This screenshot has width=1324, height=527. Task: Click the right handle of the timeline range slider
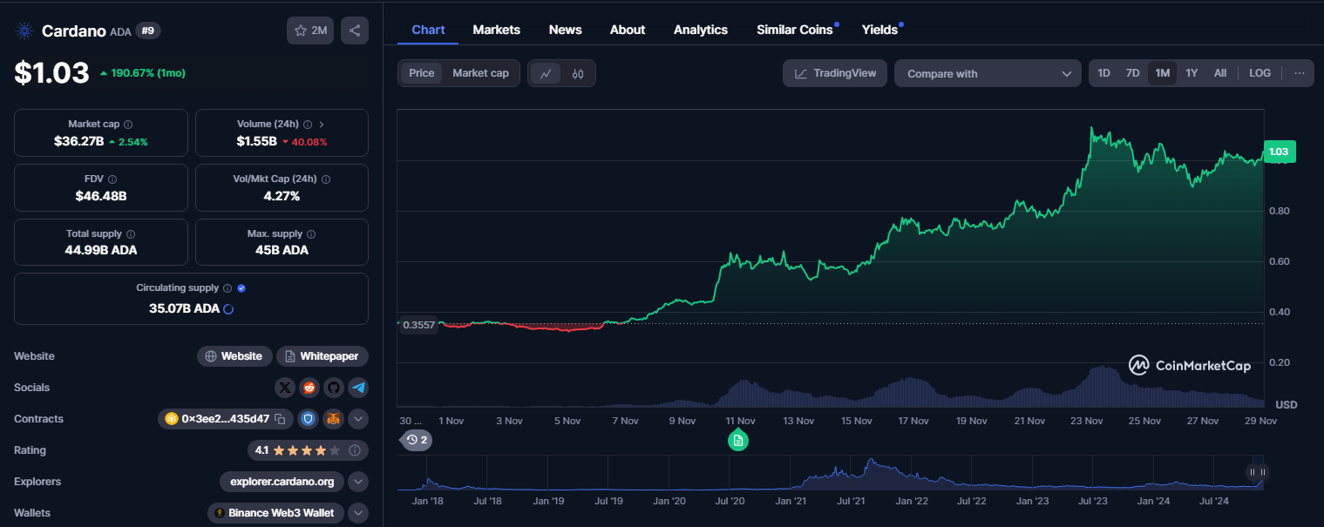tap(1262, 472)
